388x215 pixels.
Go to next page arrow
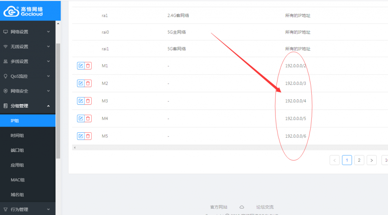point(372,160)
